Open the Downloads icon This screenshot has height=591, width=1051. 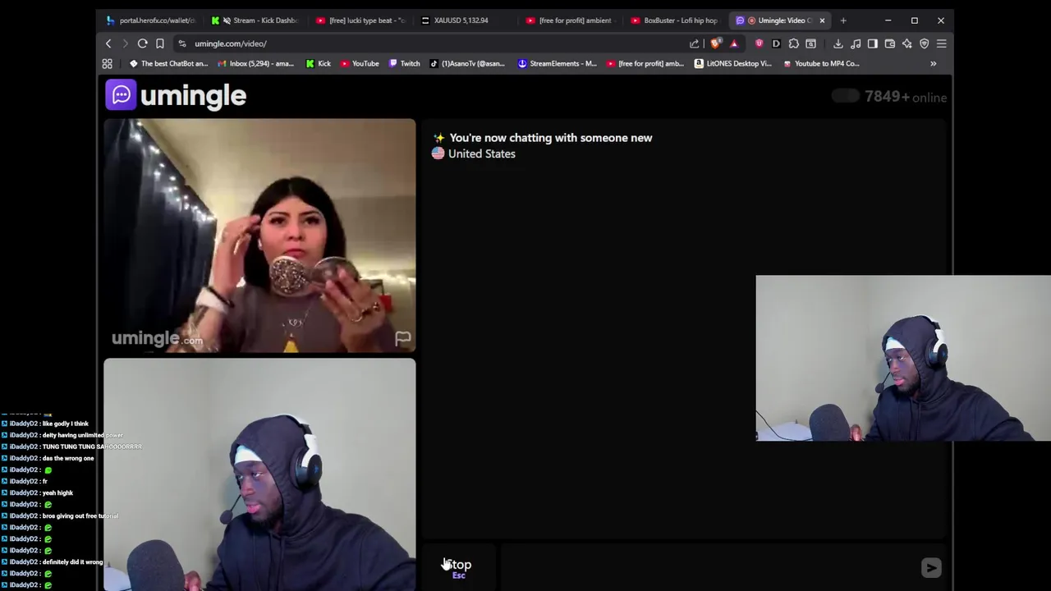click(838, 44)
